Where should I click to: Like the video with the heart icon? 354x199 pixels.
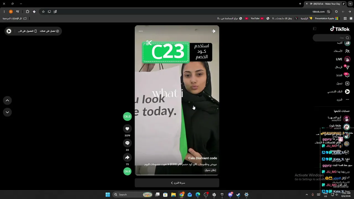coord(127,129)
